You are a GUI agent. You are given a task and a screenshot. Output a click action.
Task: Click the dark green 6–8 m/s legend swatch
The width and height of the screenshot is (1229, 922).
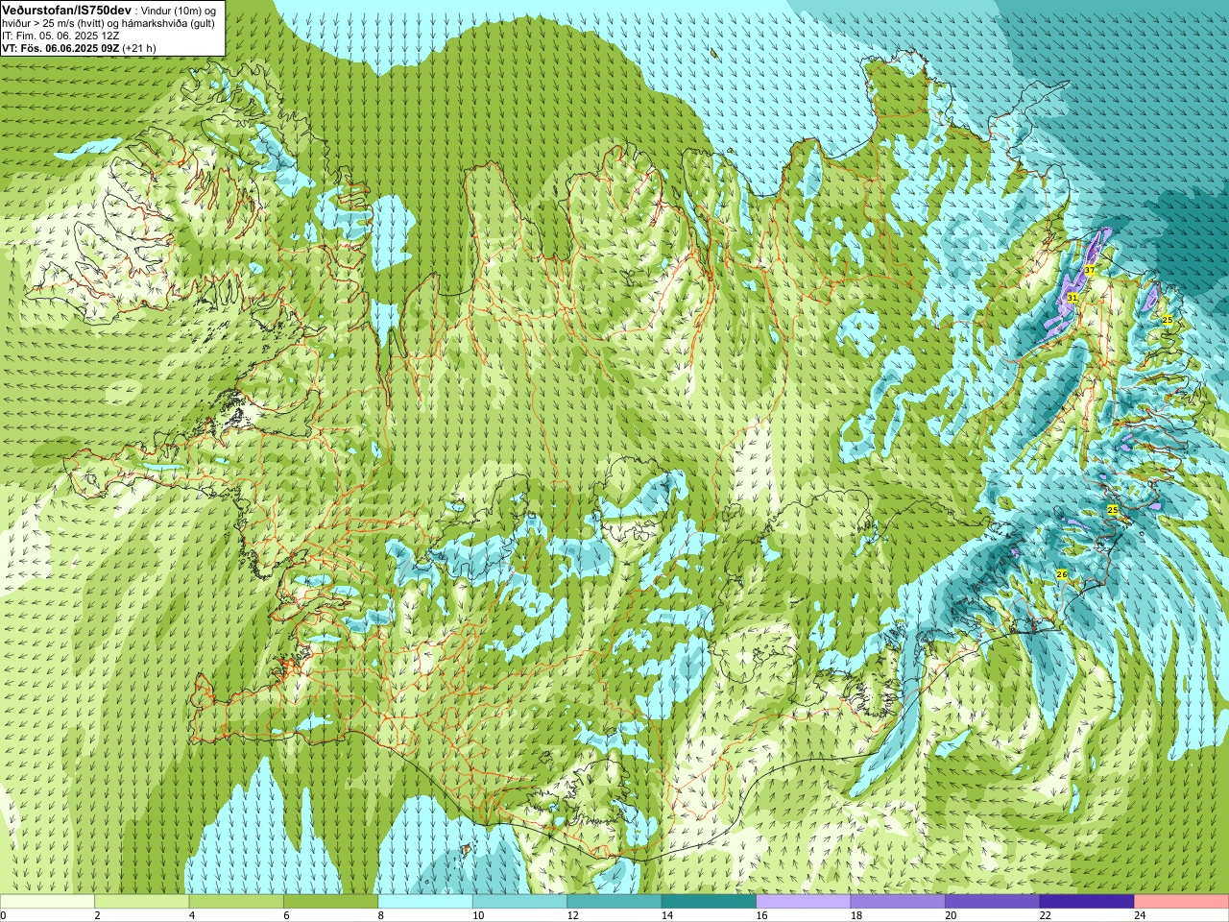pyautogui.click(x=331, y=902)
